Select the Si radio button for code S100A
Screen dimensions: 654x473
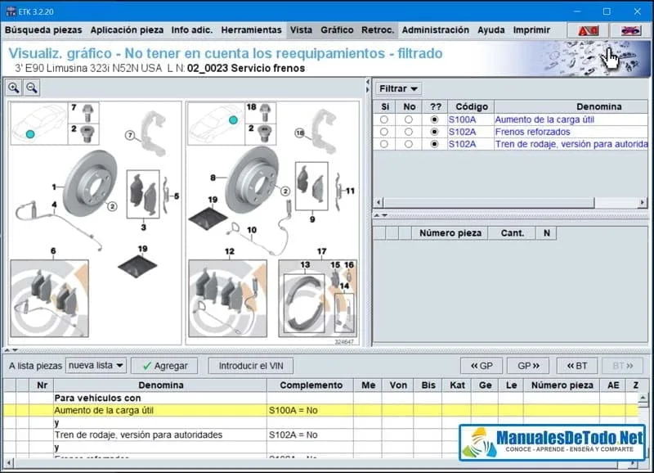click(x=383, y=119)
